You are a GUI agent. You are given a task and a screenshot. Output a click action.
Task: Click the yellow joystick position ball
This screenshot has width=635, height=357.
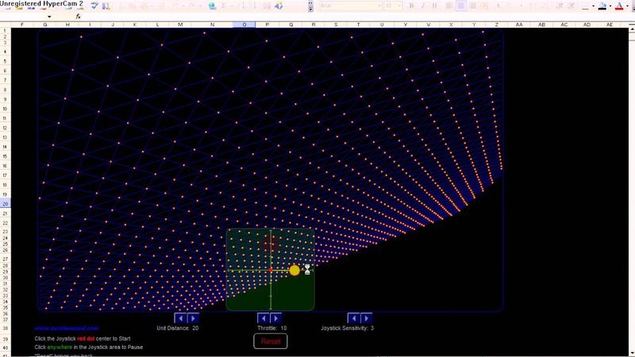tap(294, 271)
